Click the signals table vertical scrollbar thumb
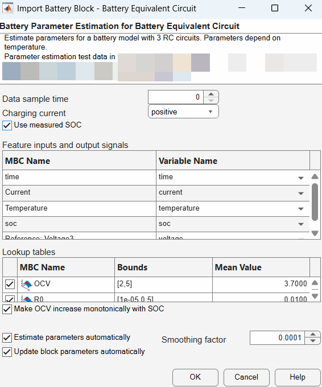The height and width of the screenshot is (387, 322). tap(315, 201)
